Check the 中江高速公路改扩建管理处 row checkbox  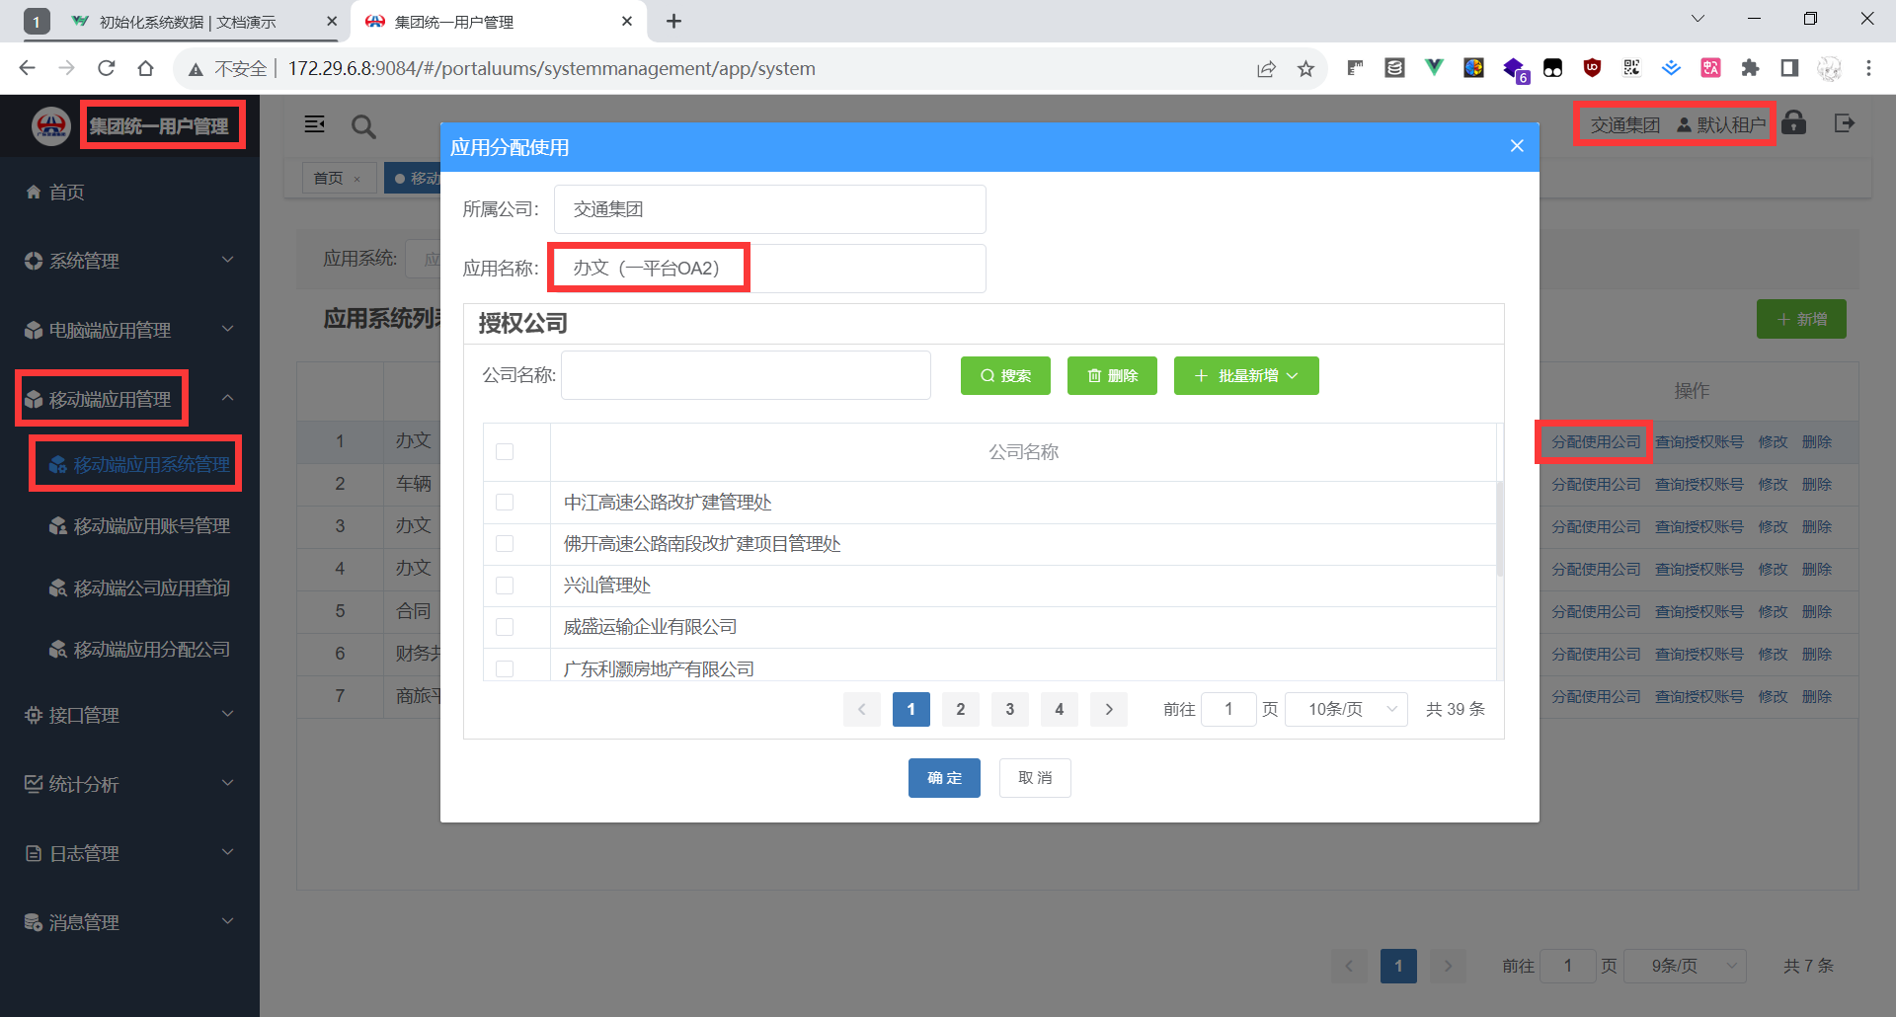click(505, 503)
